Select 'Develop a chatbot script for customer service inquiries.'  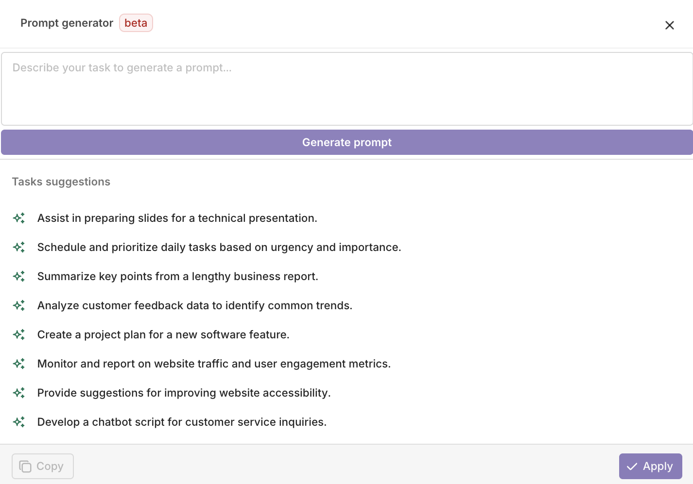click(x=182, y=422)
